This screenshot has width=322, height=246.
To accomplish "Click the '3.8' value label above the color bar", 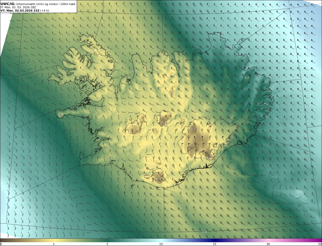I will tap(204, 232).
